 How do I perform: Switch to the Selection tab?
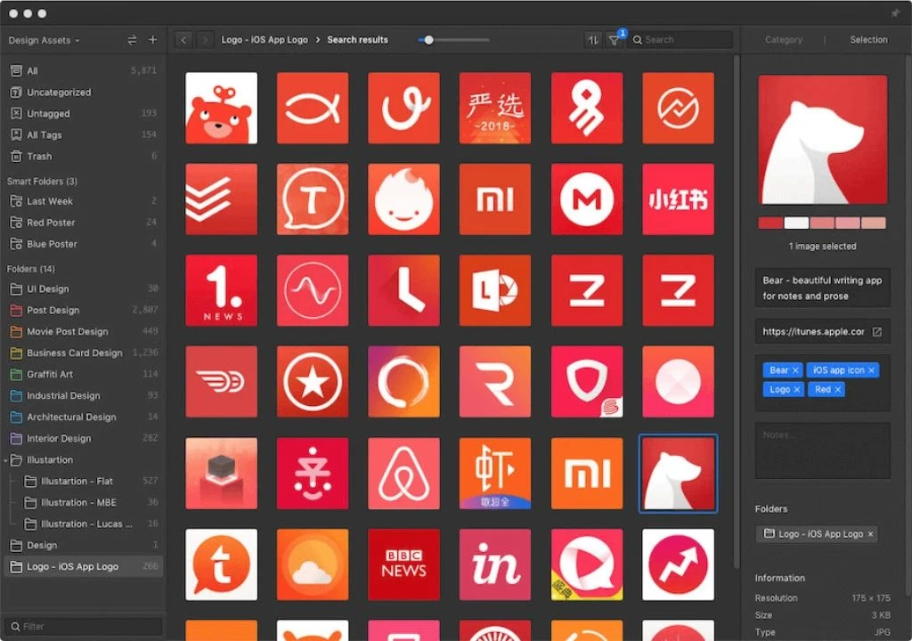pos(868,40)
